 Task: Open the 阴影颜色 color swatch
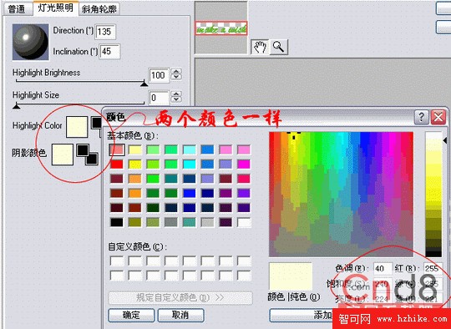click(x=63, y=154)
